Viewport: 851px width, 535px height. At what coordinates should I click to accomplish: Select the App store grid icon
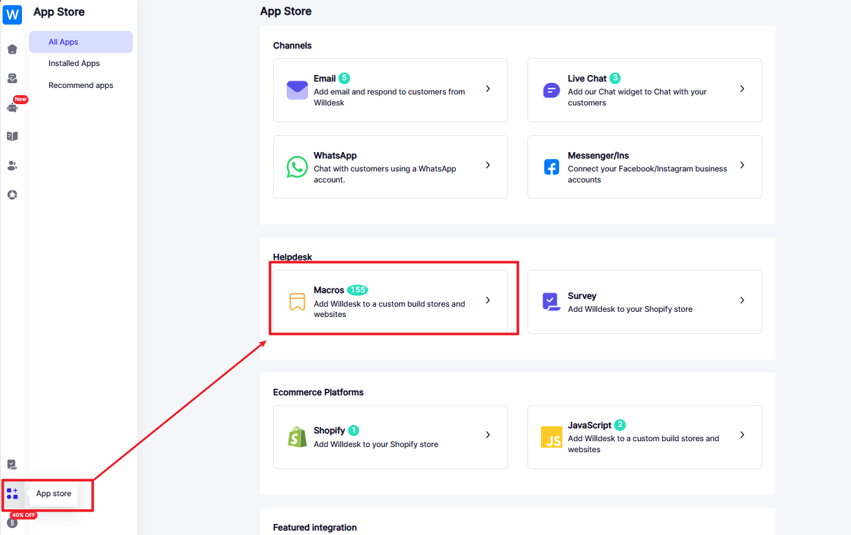(x=12, y=494)
